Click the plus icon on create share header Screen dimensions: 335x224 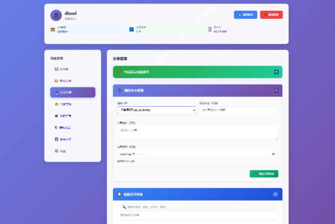[x=119, y=90]
